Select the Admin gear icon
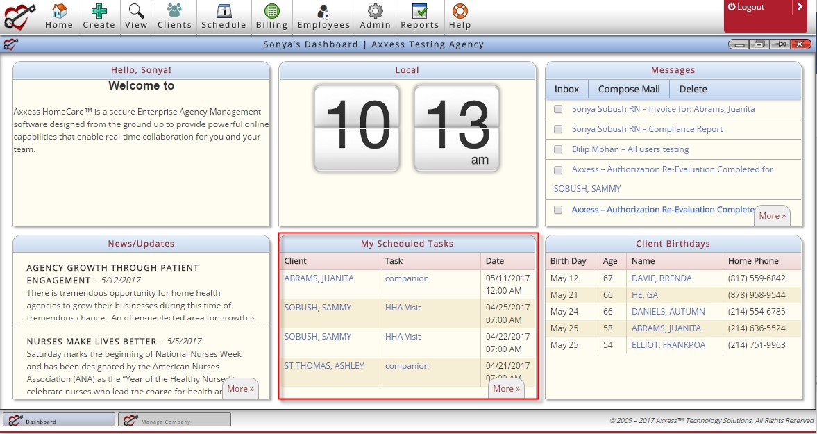This screenshot has width=817, height=434. coord(375,14)
